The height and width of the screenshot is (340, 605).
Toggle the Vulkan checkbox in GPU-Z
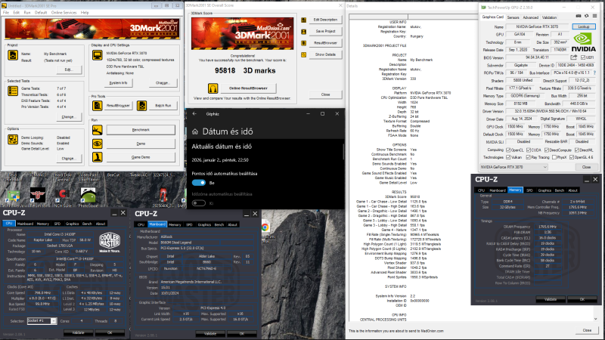coord(508,157)
